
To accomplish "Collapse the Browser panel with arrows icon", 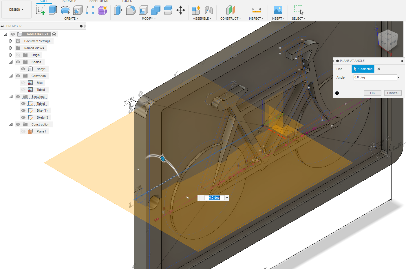I will 2,26.
